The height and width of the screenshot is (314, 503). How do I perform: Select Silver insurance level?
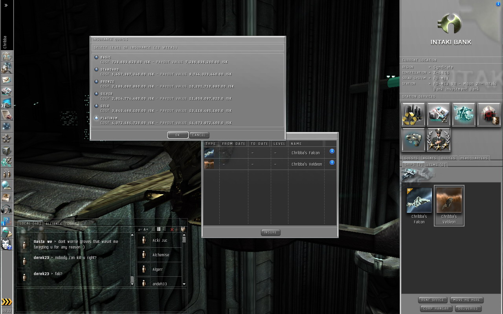(96, 94)
